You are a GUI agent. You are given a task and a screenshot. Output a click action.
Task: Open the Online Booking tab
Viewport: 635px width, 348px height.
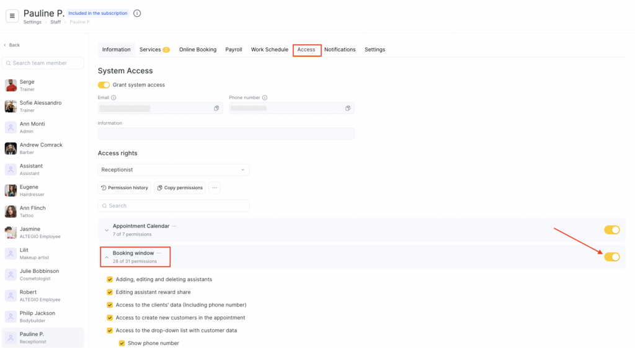[198, 50]
